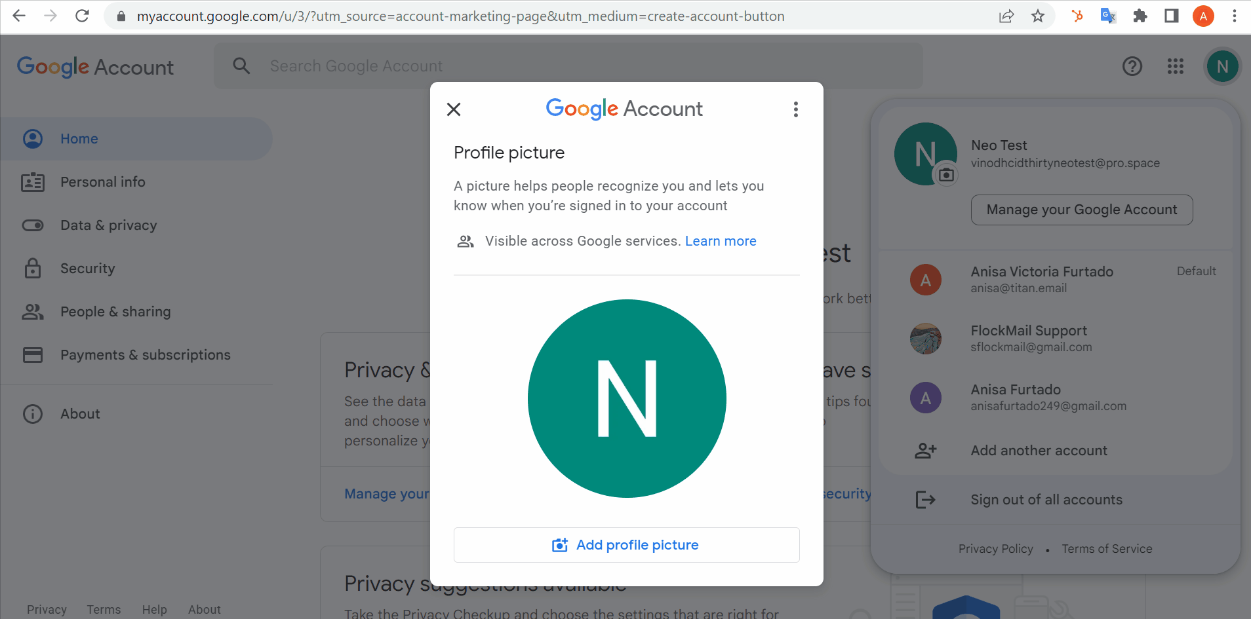Image resolution: width=1251 pixels, height=619 pixels.
Task: Click Sign out of all accounts
Action: (x=1056, y=500)
